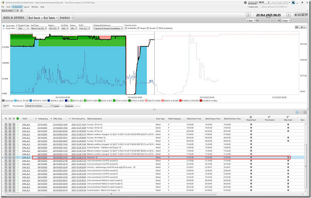311x198 pixels.
Task: Click the Duplicate price bucket button
Action: (x=69, y=106)
